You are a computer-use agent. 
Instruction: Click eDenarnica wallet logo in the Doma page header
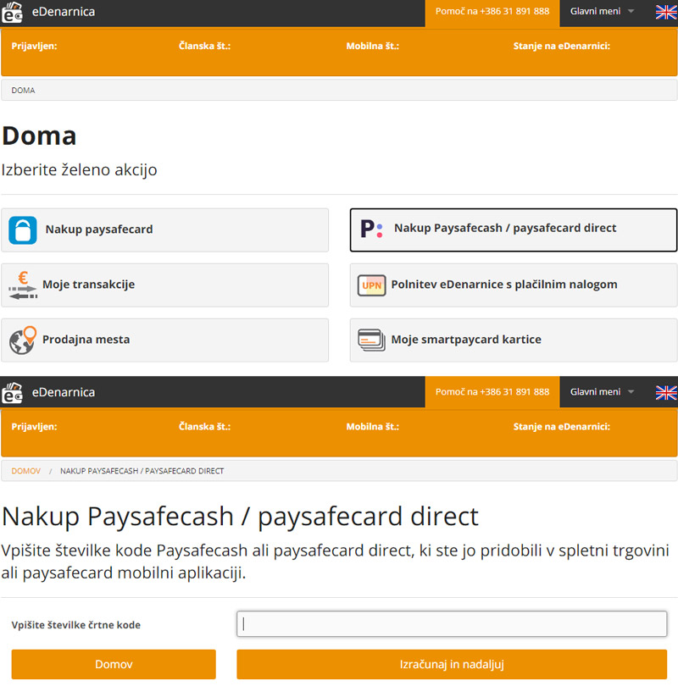pos(13,12)
